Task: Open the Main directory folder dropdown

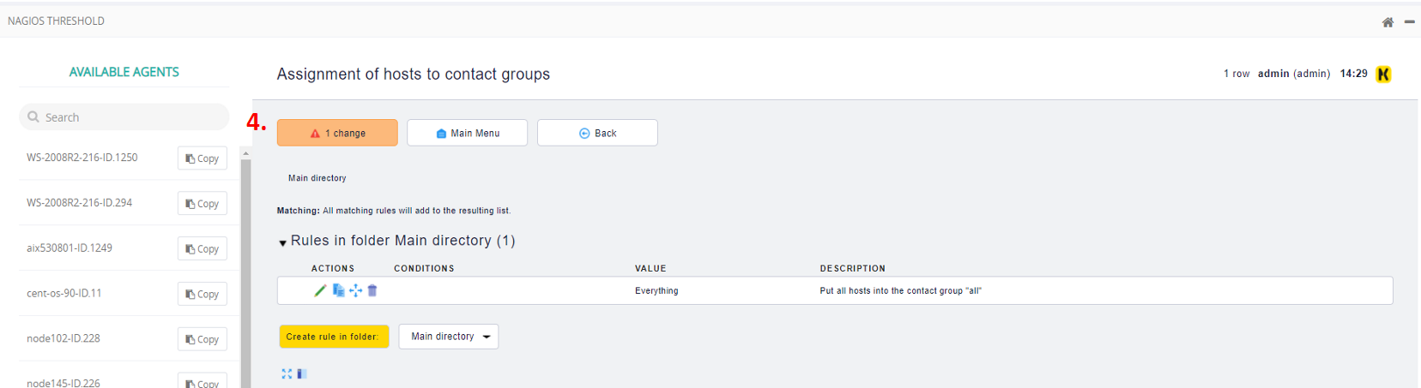Action: click(449, 337)
